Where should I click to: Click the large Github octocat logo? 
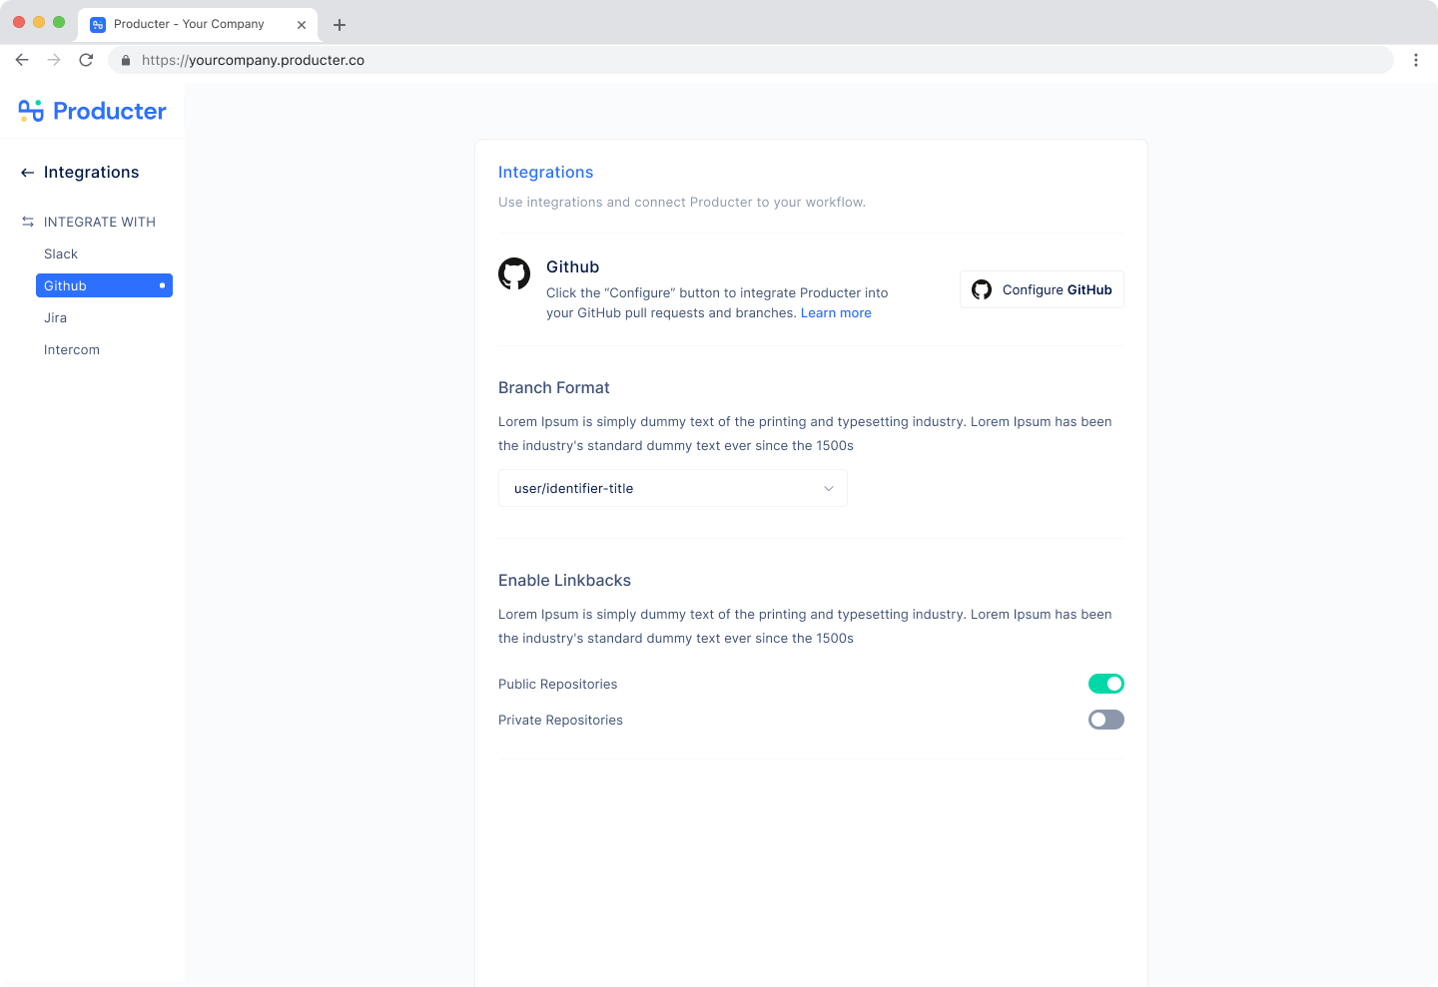[514, 273]
